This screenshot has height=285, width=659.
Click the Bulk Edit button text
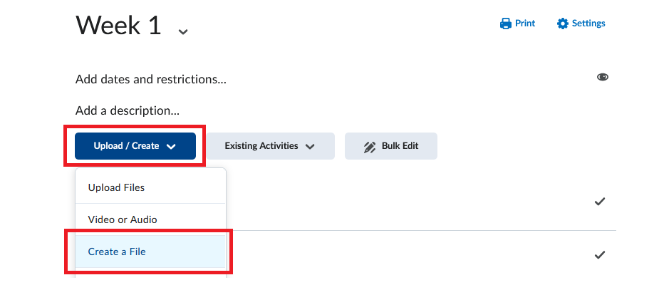400,146
